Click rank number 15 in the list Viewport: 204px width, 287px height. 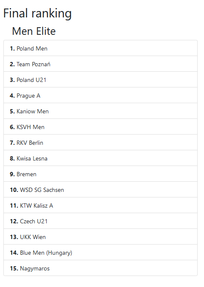point(14,268)
